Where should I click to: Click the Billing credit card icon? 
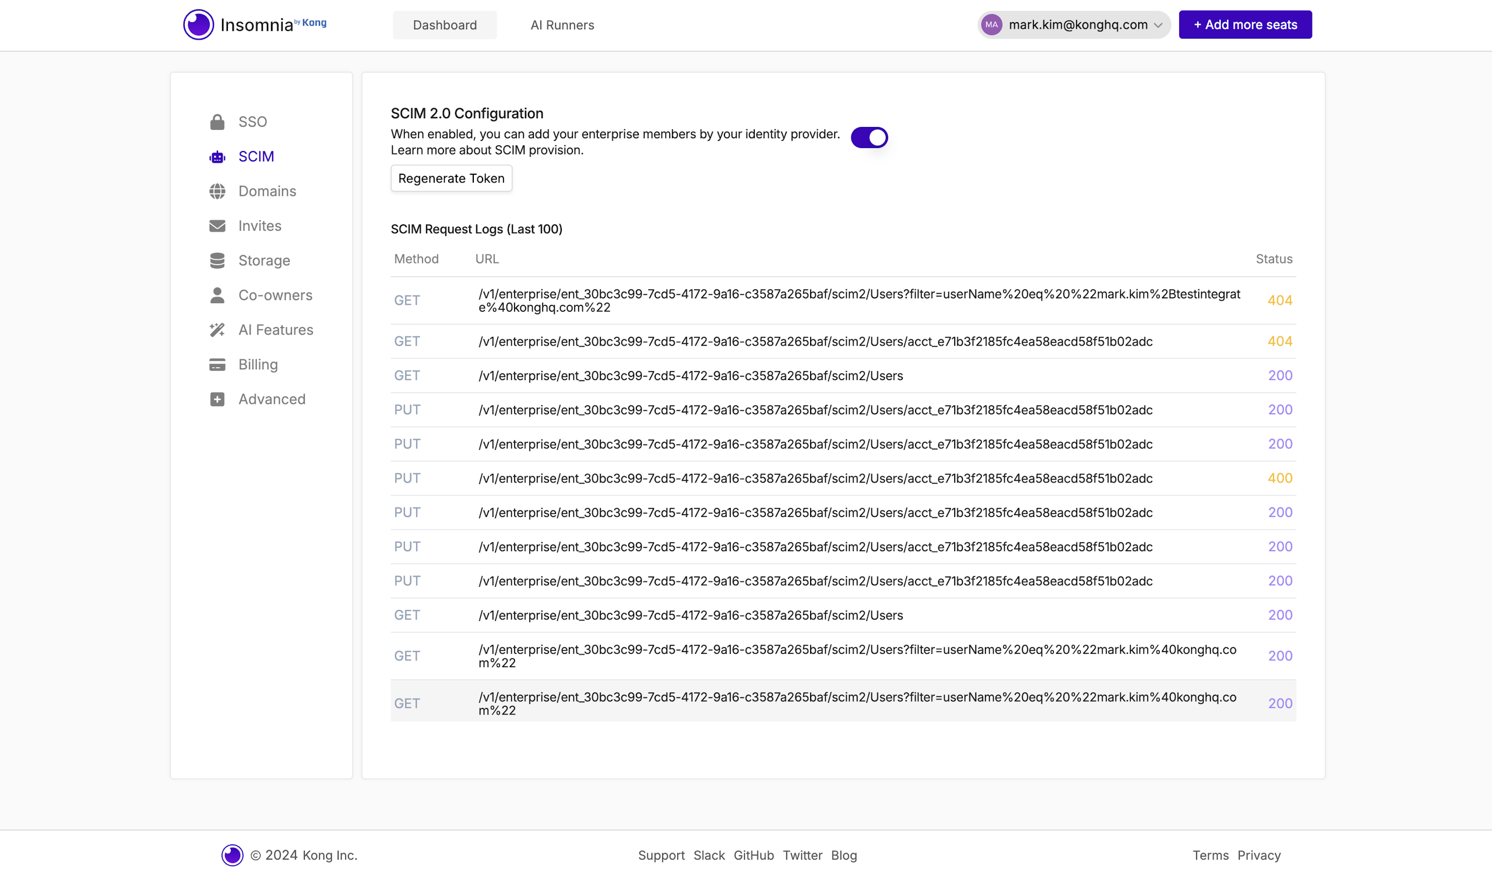tap(217, 365)
